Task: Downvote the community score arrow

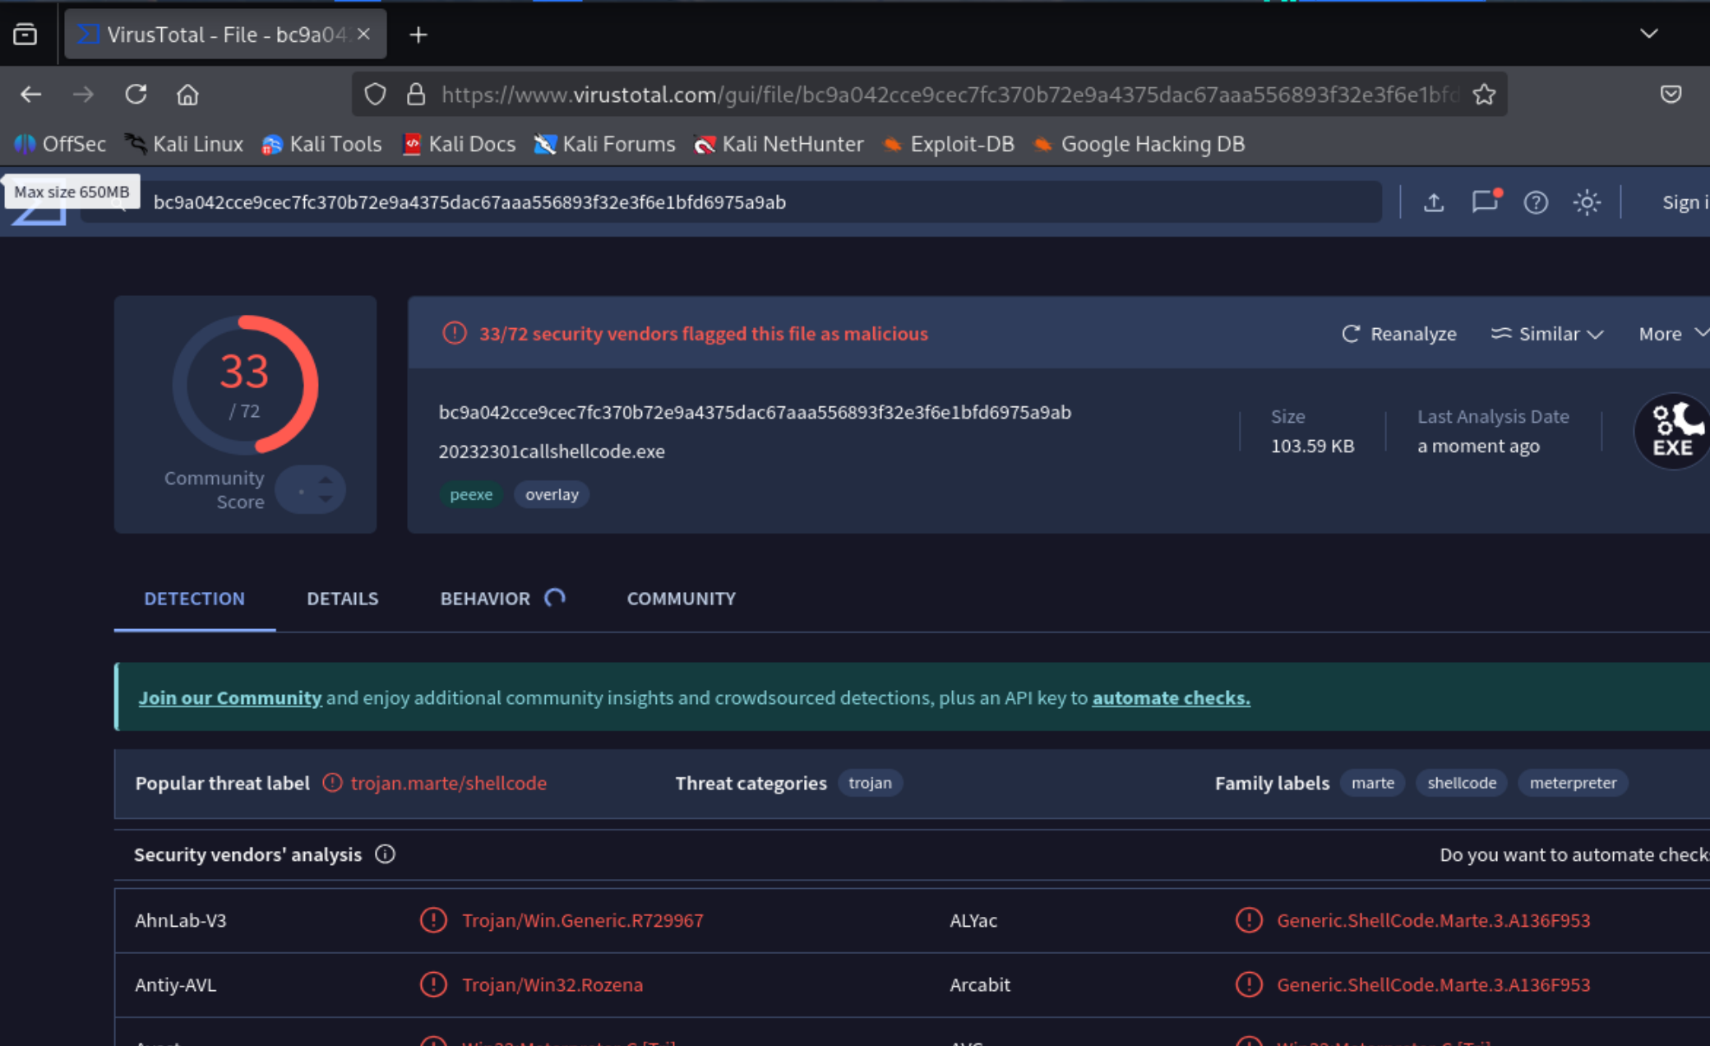Action: [326, 499]
